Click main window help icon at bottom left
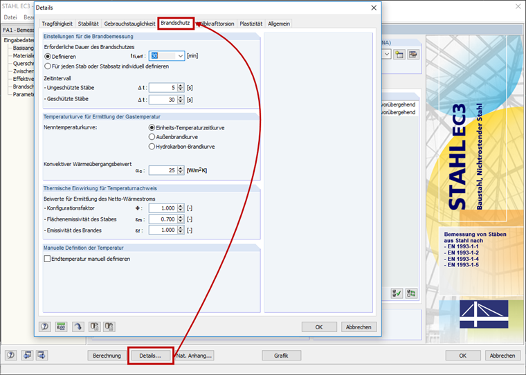The width and height of the screenshot is (526, 375). point(11,355)
